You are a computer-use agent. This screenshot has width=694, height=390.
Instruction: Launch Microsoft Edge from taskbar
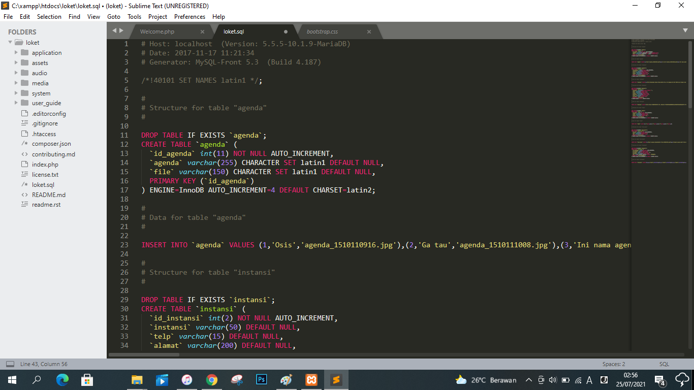pos(62,380)
